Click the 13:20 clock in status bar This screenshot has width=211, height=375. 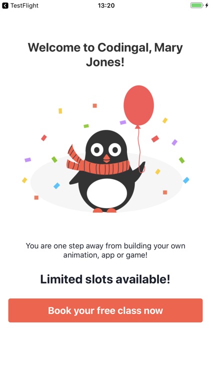pos(106,5)
